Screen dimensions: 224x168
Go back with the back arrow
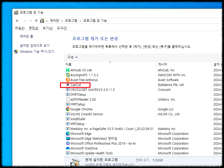(x=17, y=21)
